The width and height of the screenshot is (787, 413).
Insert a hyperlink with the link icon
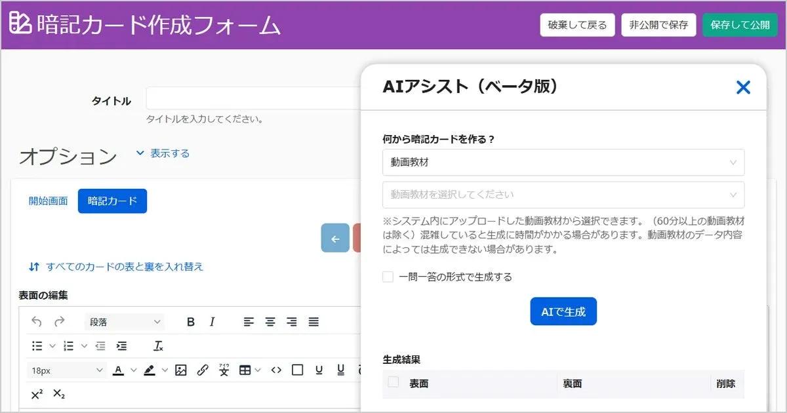tap(202, 369)
